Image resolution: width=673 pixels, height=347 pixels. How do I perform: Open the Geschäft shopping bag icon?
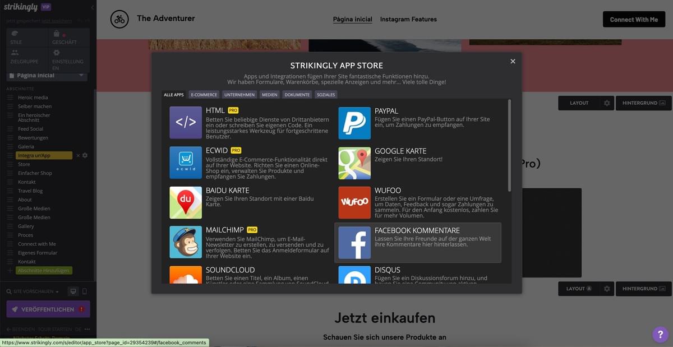57,34
